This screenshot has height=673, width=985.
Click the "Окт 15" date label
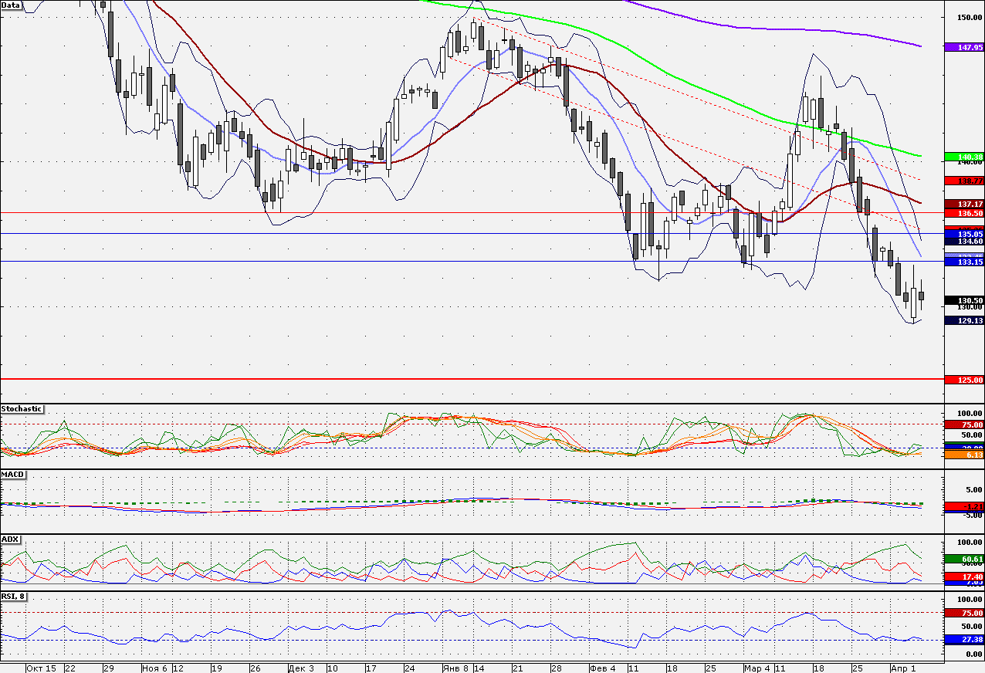click(x=42, y=668)
